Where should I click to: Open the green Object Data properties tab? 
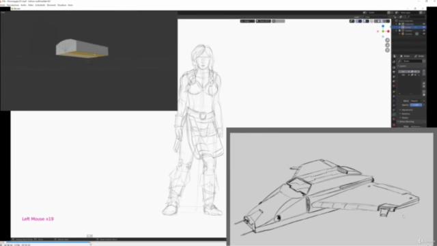(x=394, y=114)
